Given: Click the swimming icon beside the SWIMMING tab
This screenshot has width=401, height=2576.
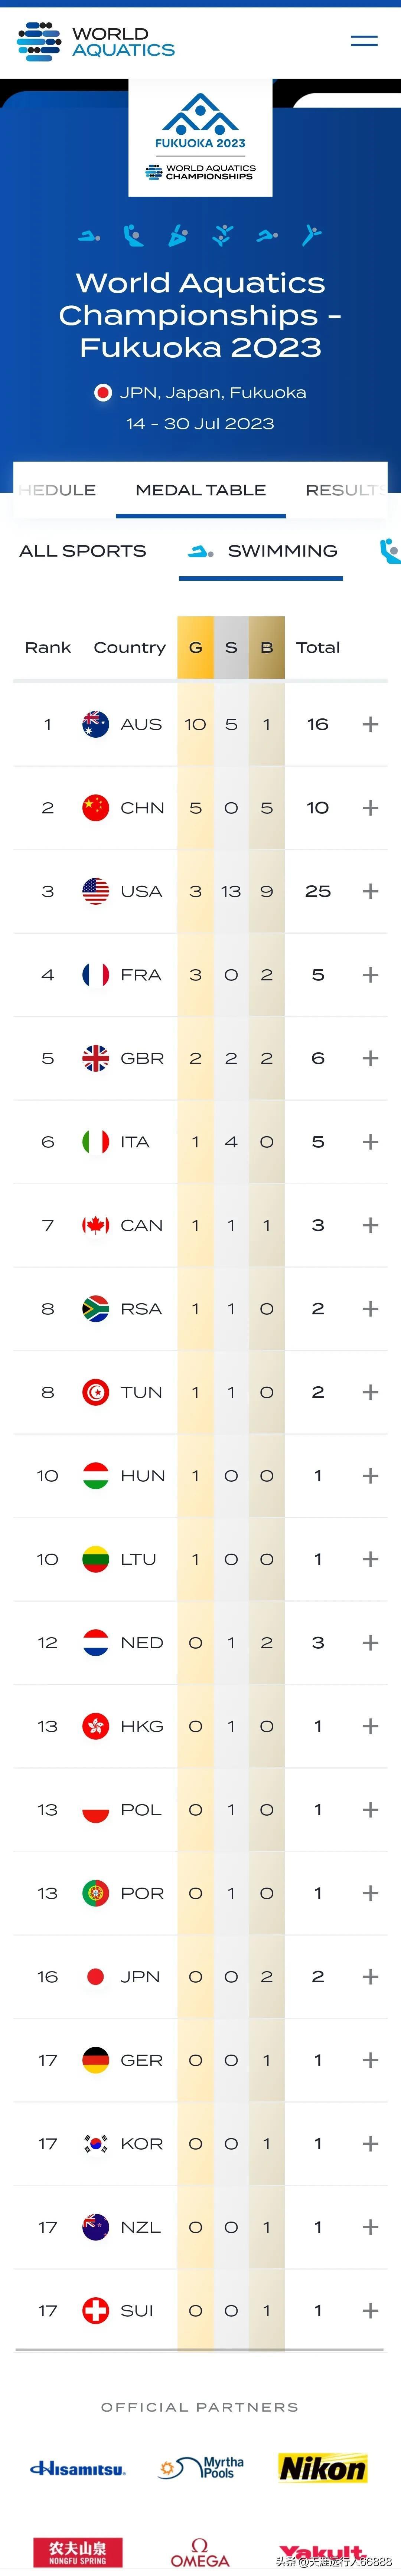Looking at the screenshot, I should 201,551.
